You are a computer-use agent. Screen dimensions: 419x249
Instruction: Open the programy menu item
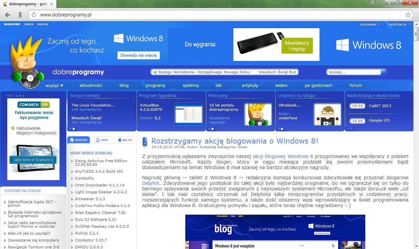tap(155, 85)
